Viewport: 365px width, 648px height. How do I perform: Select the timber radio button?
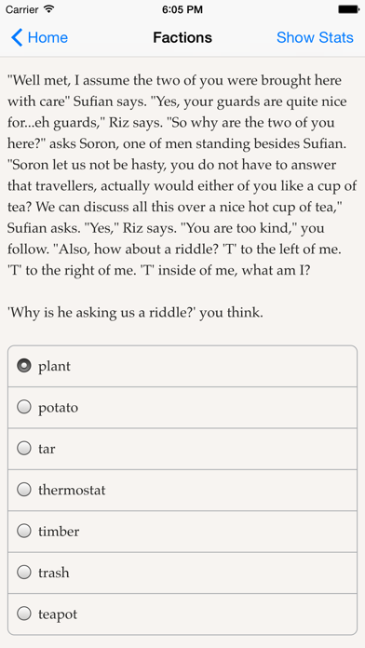pos(24,531)
